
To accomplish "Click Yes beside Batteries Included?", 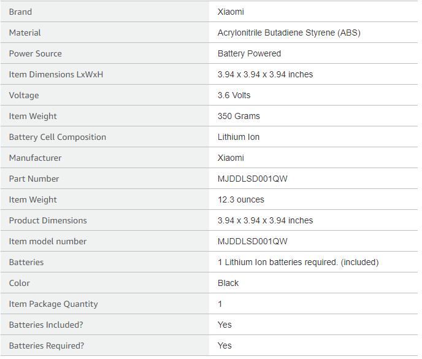I will 224,325.
